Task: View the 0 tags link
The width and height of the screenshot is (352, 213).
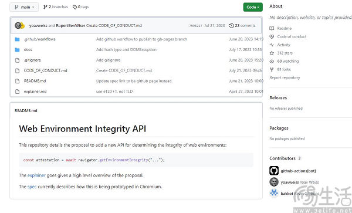Action: pyautogui.click(x=80, y=7)
